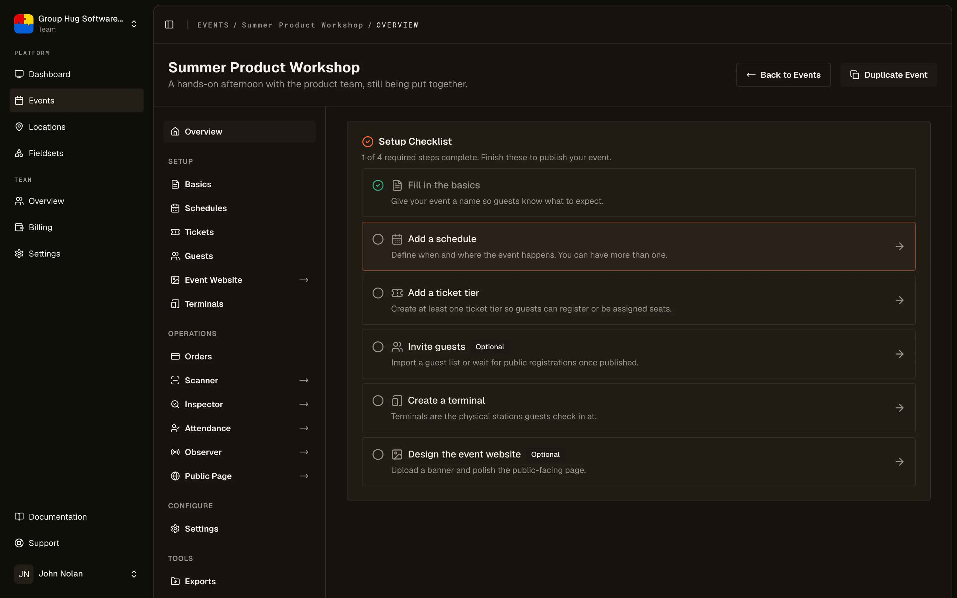This screenshot has width=957, height=598.
Task: Open Attendance via its arrow link
Action: click(x=304, y=428)
